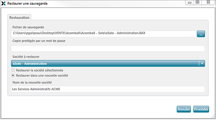Viewport: 216px width, 120px height.
Task: Click the password field for protected copy
Action: coord(108,49)
